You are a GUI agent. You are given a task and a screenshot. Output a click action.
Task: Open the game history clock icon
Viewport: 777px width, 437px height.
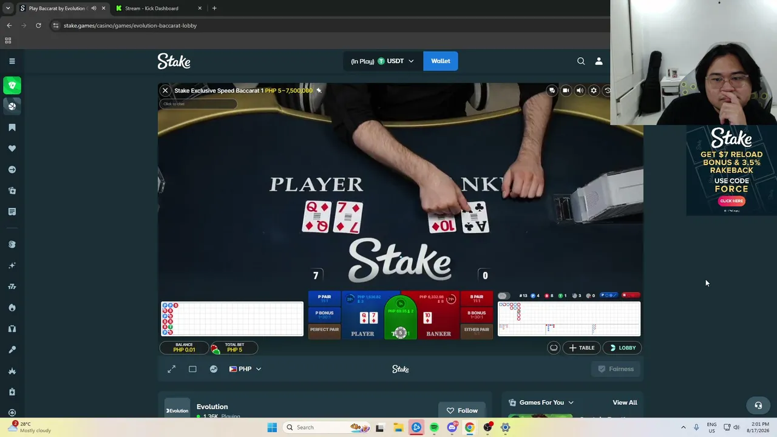tap(606, 90)
